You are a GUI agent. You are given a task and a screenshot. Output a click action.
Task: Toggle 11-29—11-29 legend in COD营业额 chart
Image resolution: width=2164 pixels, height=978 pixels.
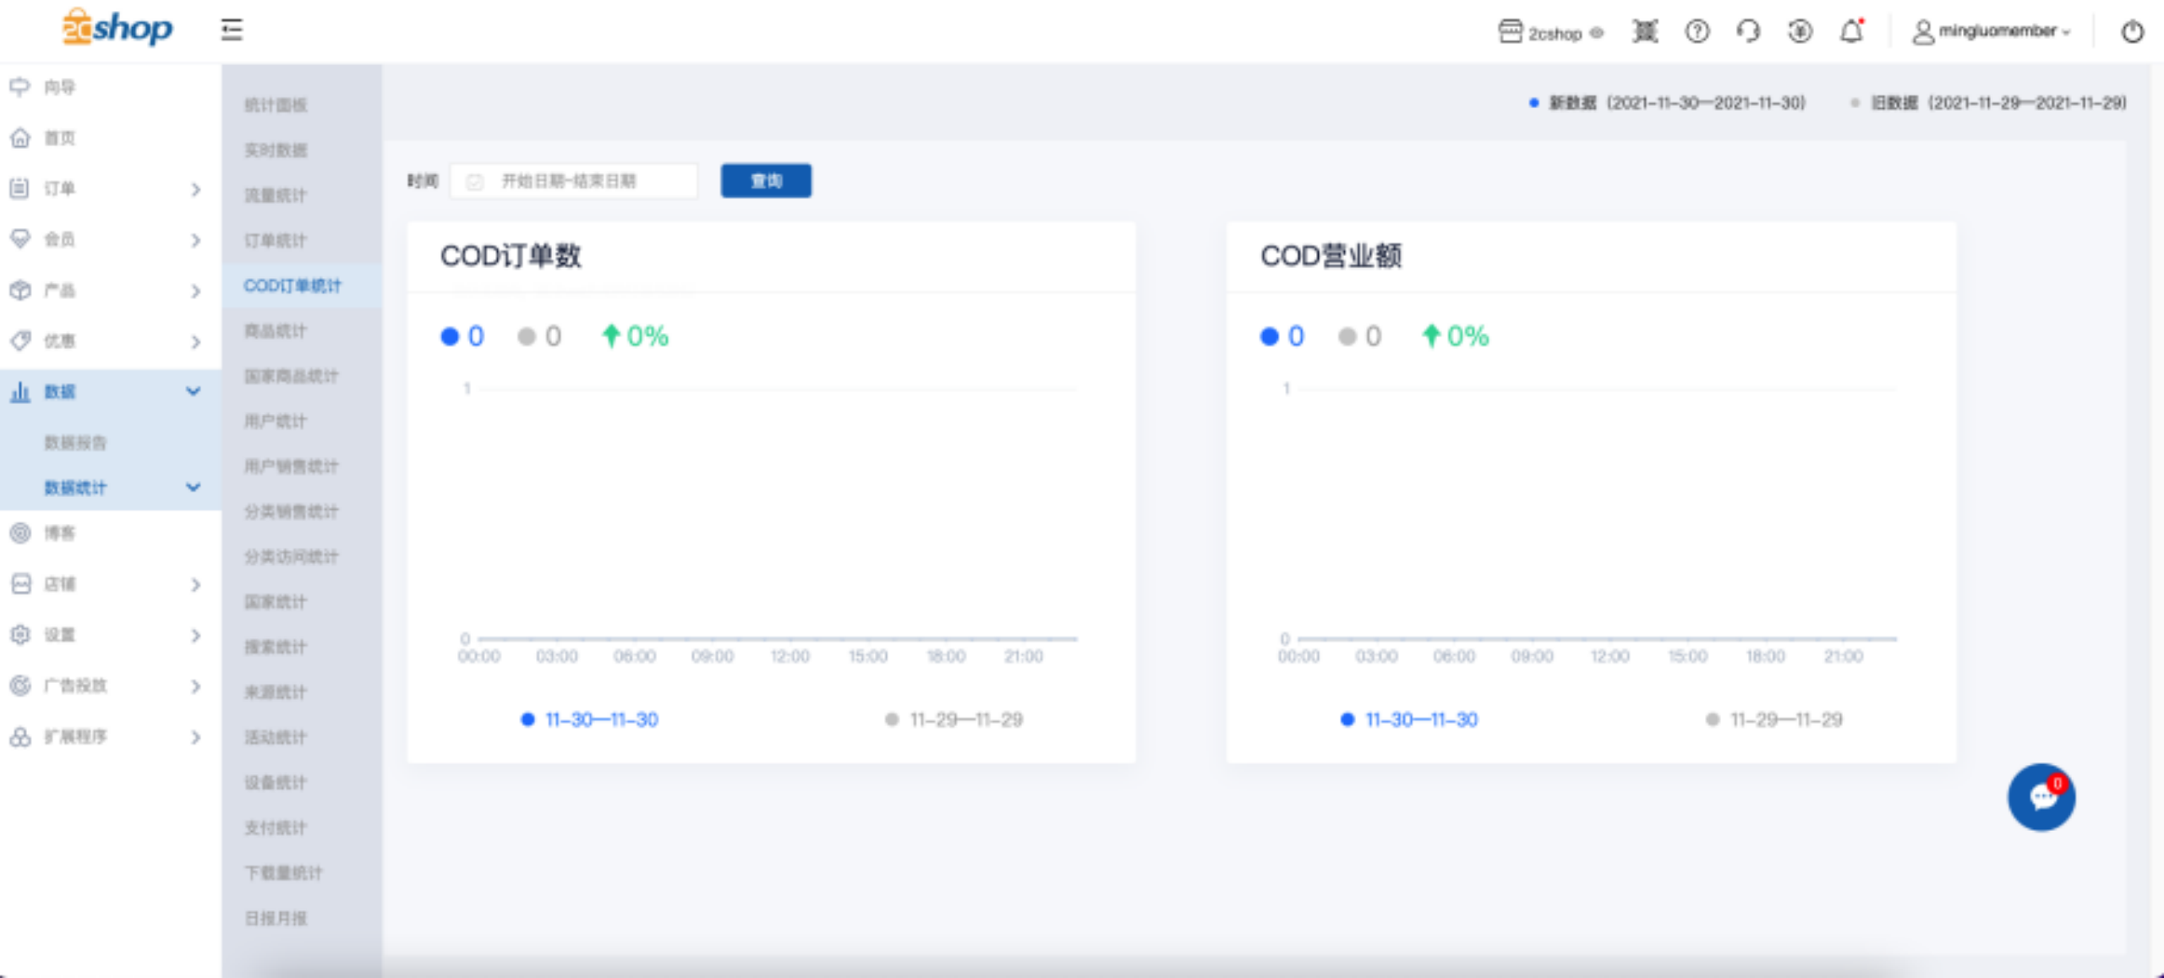[1773, 719]
